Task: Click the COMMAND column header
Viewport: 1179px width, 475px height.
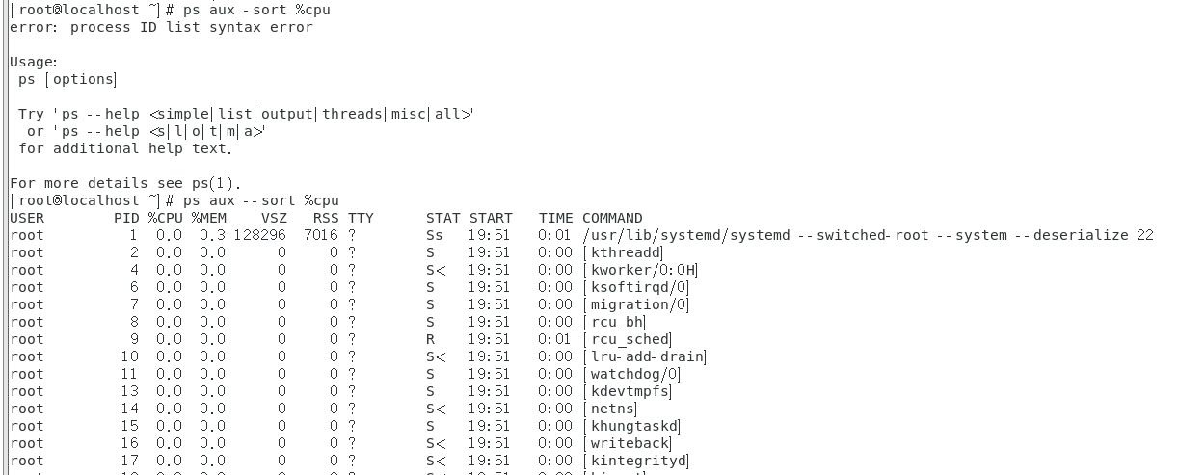Action: (612, 218)
